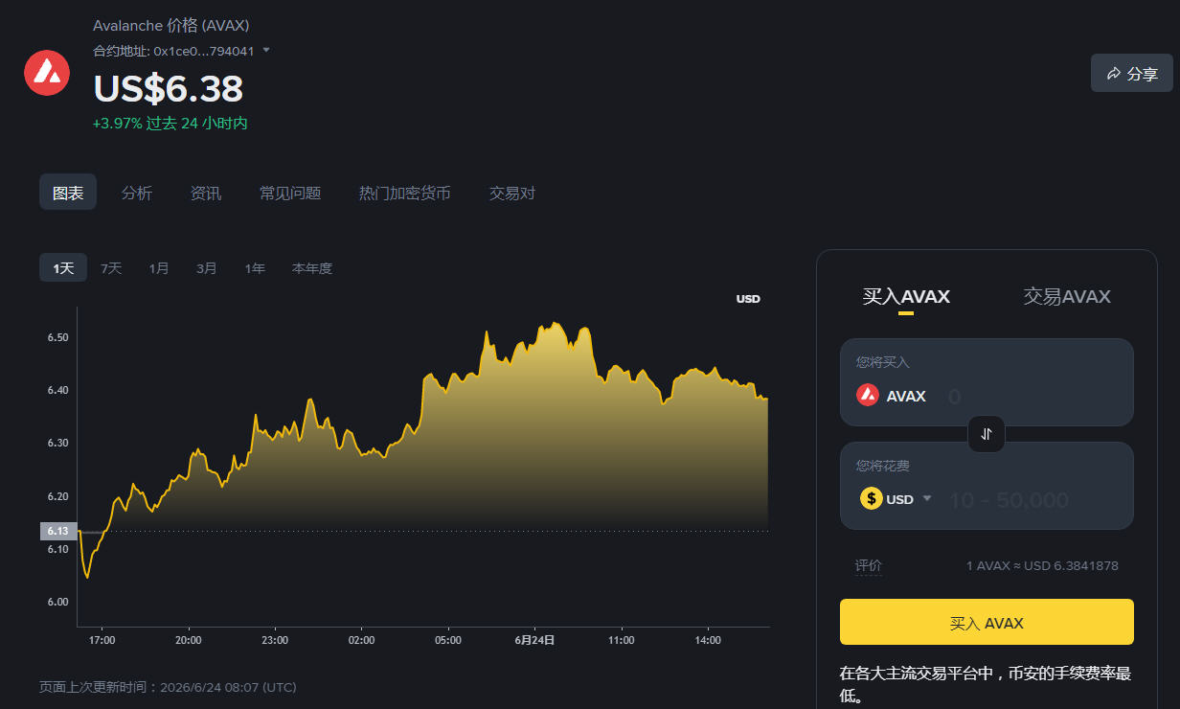Select the 1月 chart range
Screen dimensions: 1180x709
(159, 268)
